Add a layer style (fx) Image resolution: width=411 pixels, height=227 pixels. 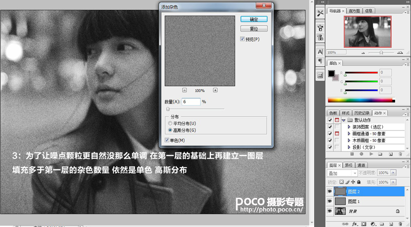(355, 224)
